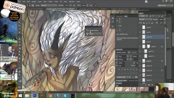
Task: Open the English: USA language dropdown
Action: coord(124,77)
